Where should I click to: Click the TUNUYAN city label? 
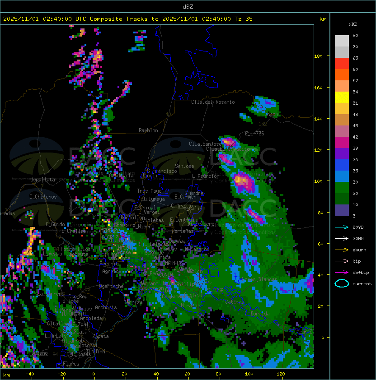click(96, 352)
